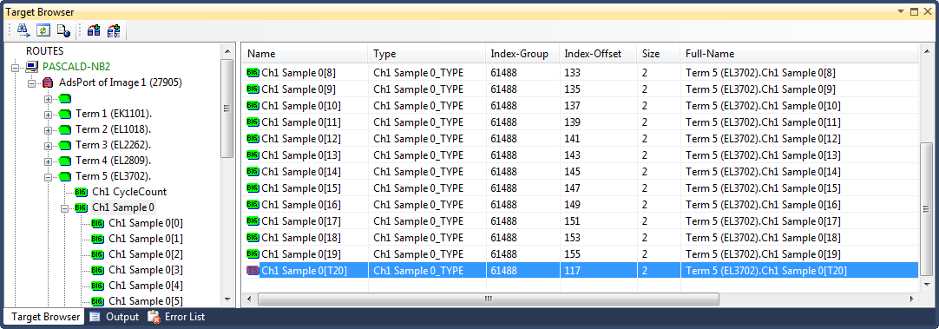Click the icon of Ch1 CycleCount node
Viewport: 939px width, 329px height.
pos(82,193)
